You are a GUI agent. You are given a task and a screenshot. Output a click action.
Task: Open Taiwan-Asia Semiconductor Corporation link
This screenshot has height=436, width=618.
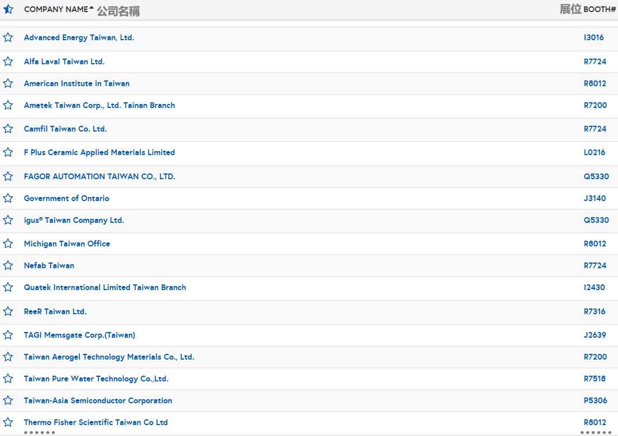tap(98, 400)
